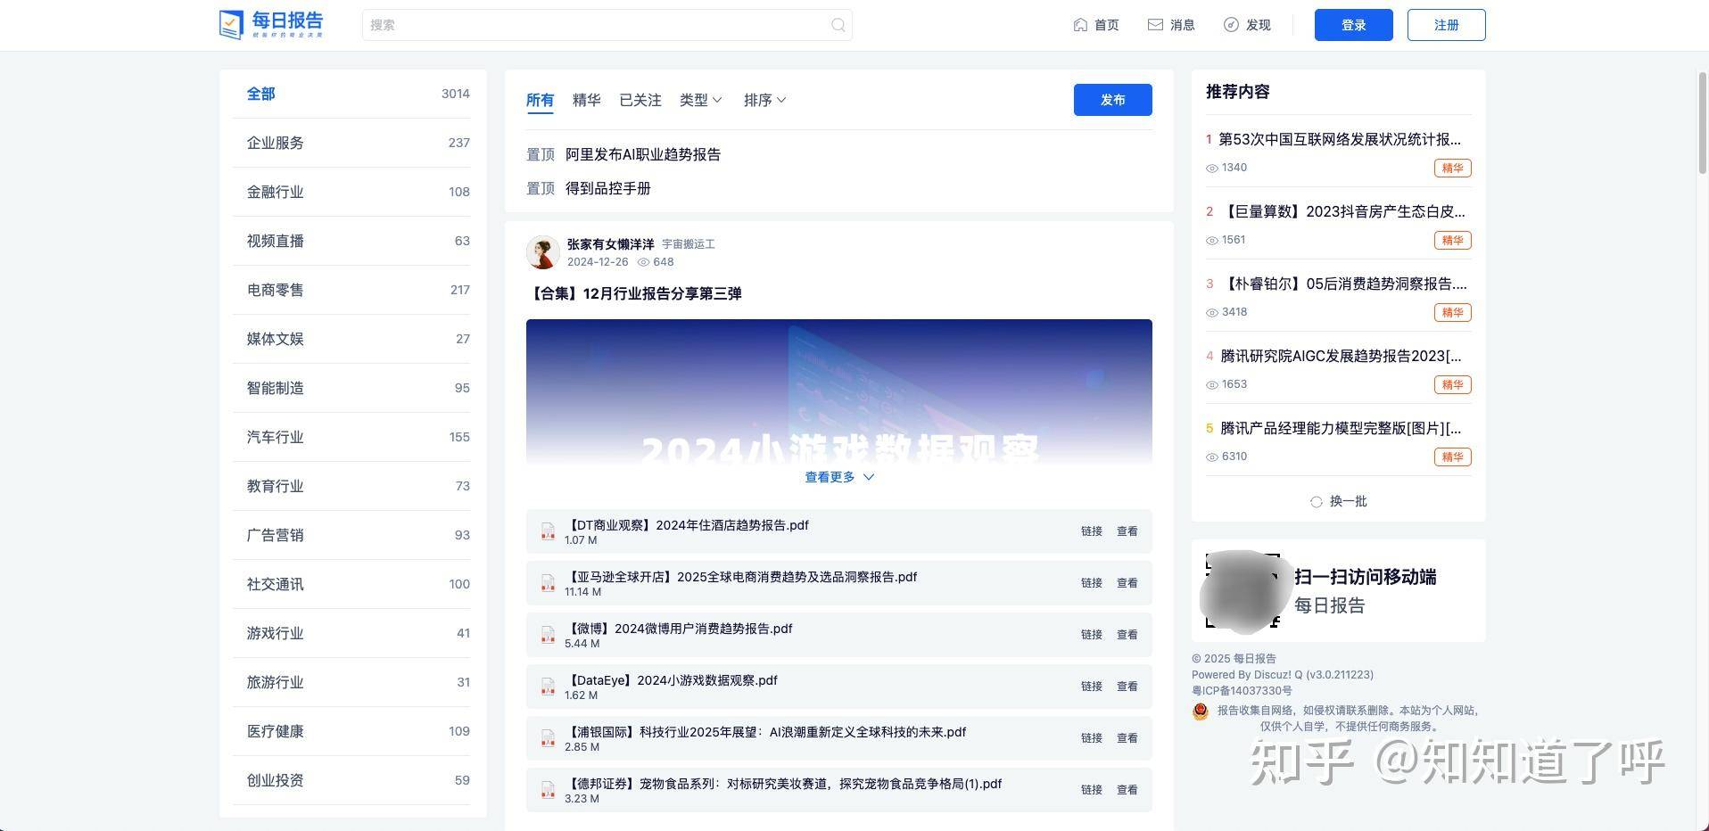Viewport: 1709px width, 831px height.
Task: Click the 发布 button
Action: point(1112,100)
